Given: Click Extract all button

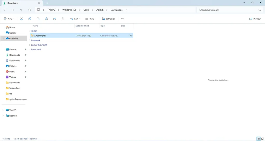Looking at the screenshot, I should tap(109, 19).
